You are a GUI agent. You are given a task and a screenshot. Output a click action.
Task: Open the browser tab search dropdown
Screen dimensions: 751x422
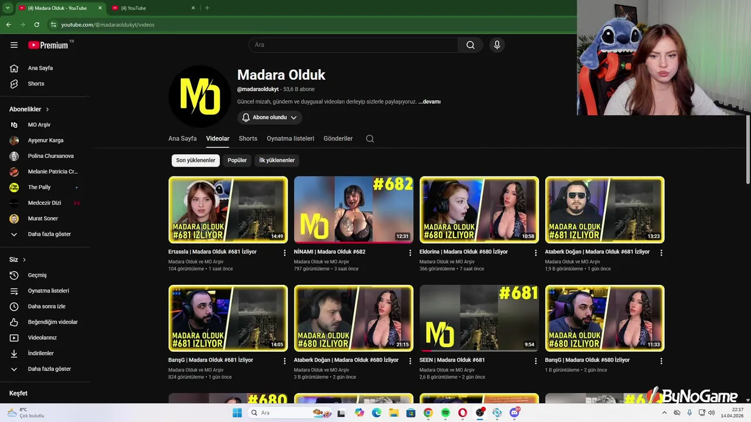8,8
